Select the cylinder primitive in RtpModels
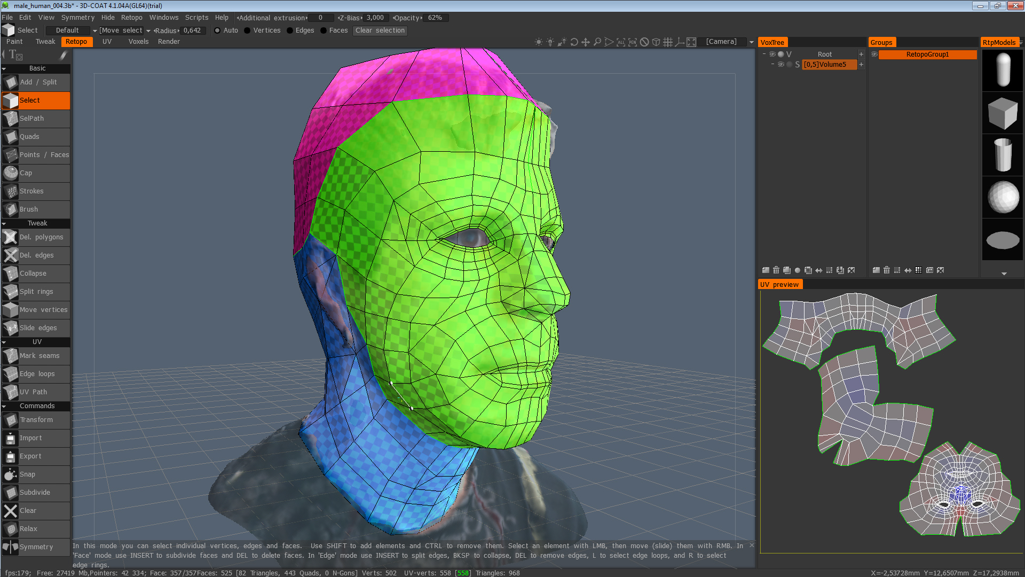The image size is (1025, 577). click(1002, 154)
